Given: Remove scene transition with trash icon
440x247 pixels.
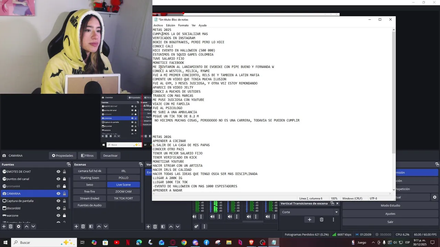Looking at the screenshot, I should (321, 220).
